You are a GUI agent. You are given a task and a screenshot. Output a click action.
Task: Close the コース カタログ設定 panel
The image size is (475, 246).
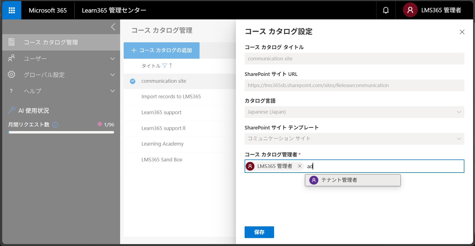coord(462,32)
